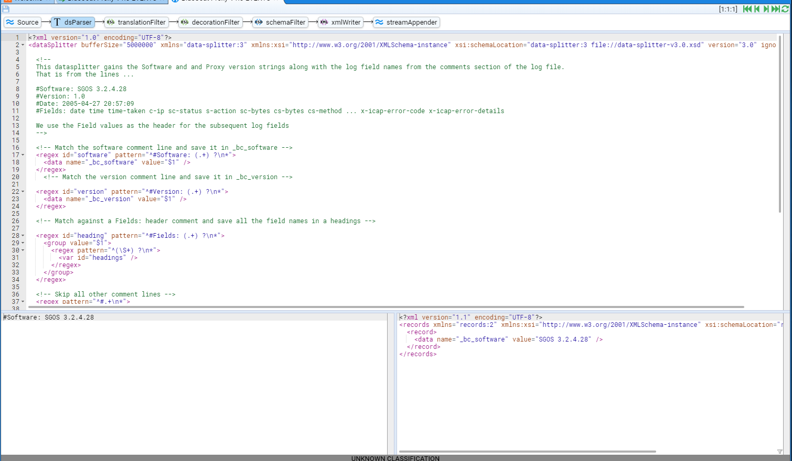Jump to first step with the green icon
The height and width of the screenshot is (461, 792).
click(747, 9)
